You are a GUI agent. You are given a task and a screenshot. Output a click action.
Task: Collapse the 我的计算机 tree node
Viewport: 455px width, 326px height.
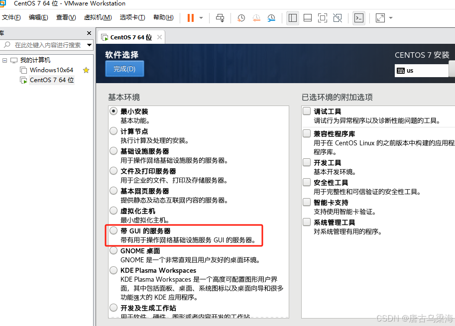pyautogui.click(x=4, y=60)
